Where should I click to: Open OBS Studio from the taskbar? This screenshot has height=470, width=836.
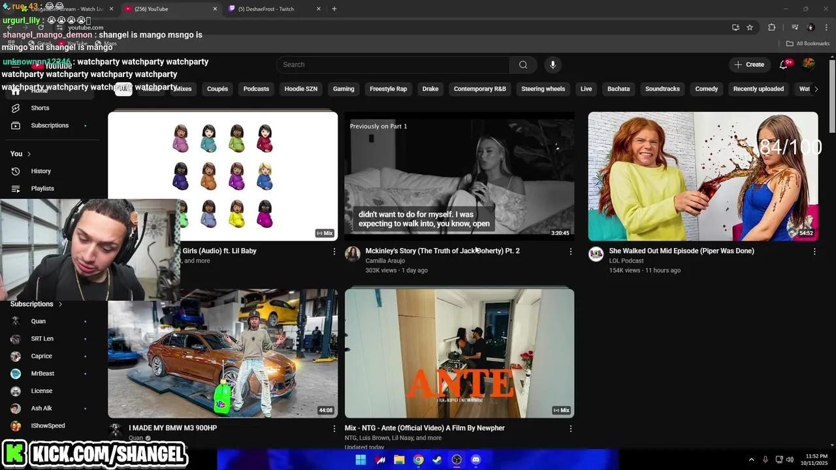click(x=457, y=460)
